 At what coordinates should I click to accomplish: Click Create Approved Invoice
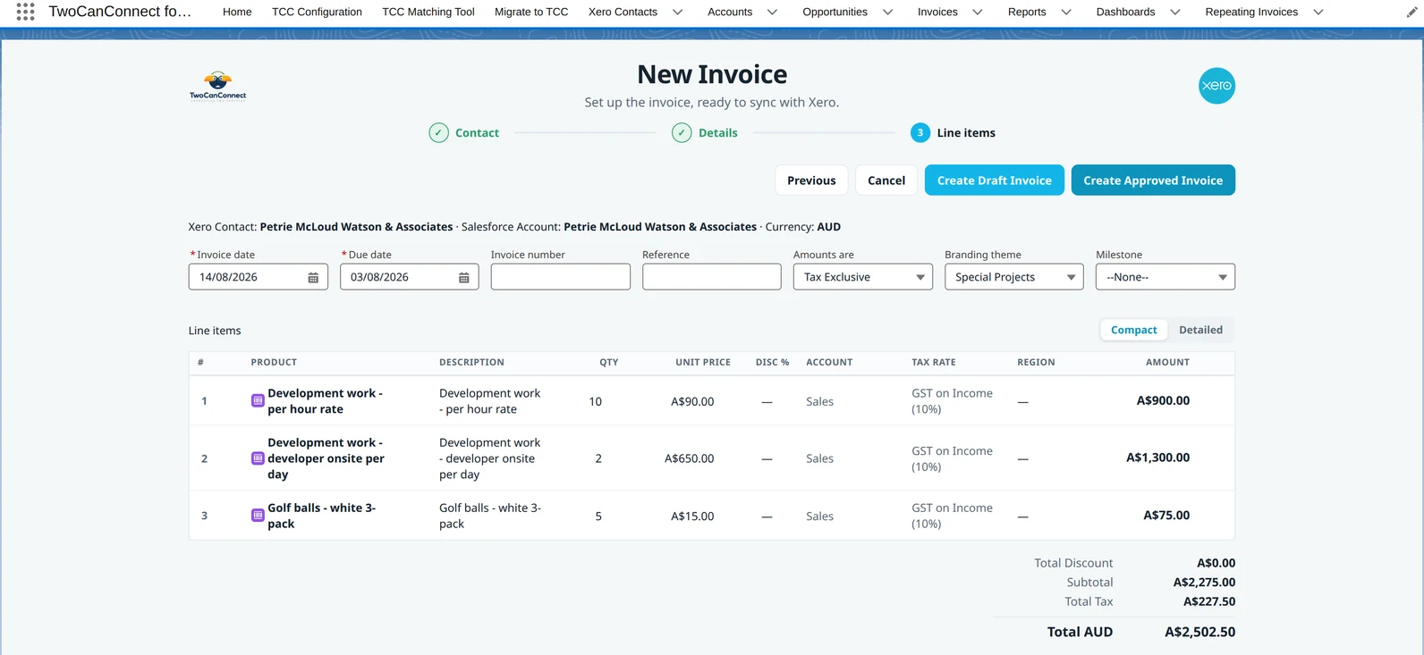(1153, 181)
